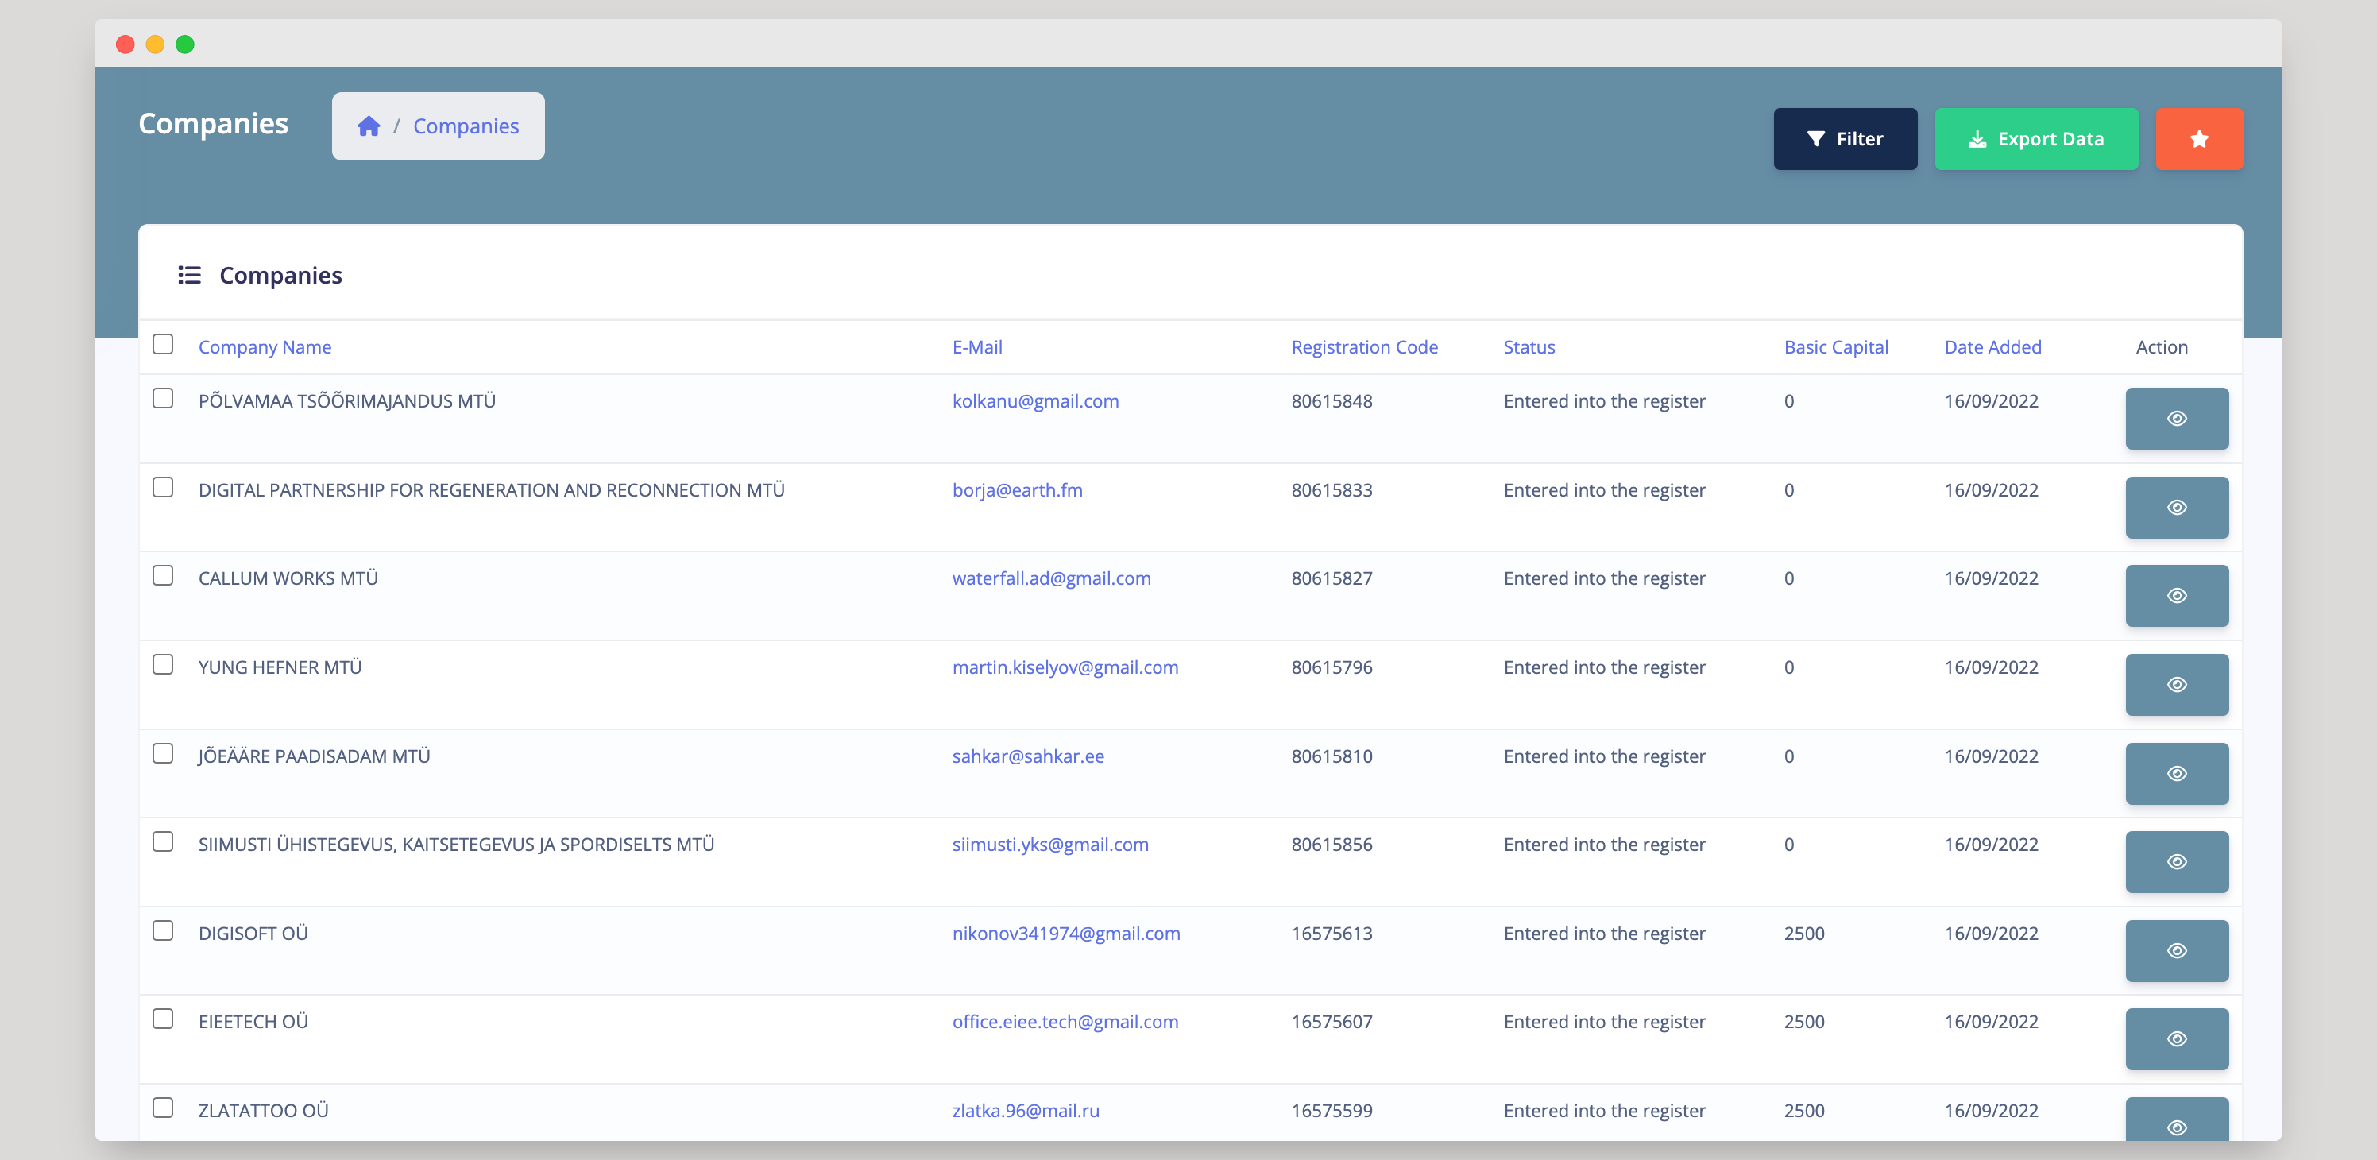
Task: Sort by E-Mail column header
Action: 977,347
